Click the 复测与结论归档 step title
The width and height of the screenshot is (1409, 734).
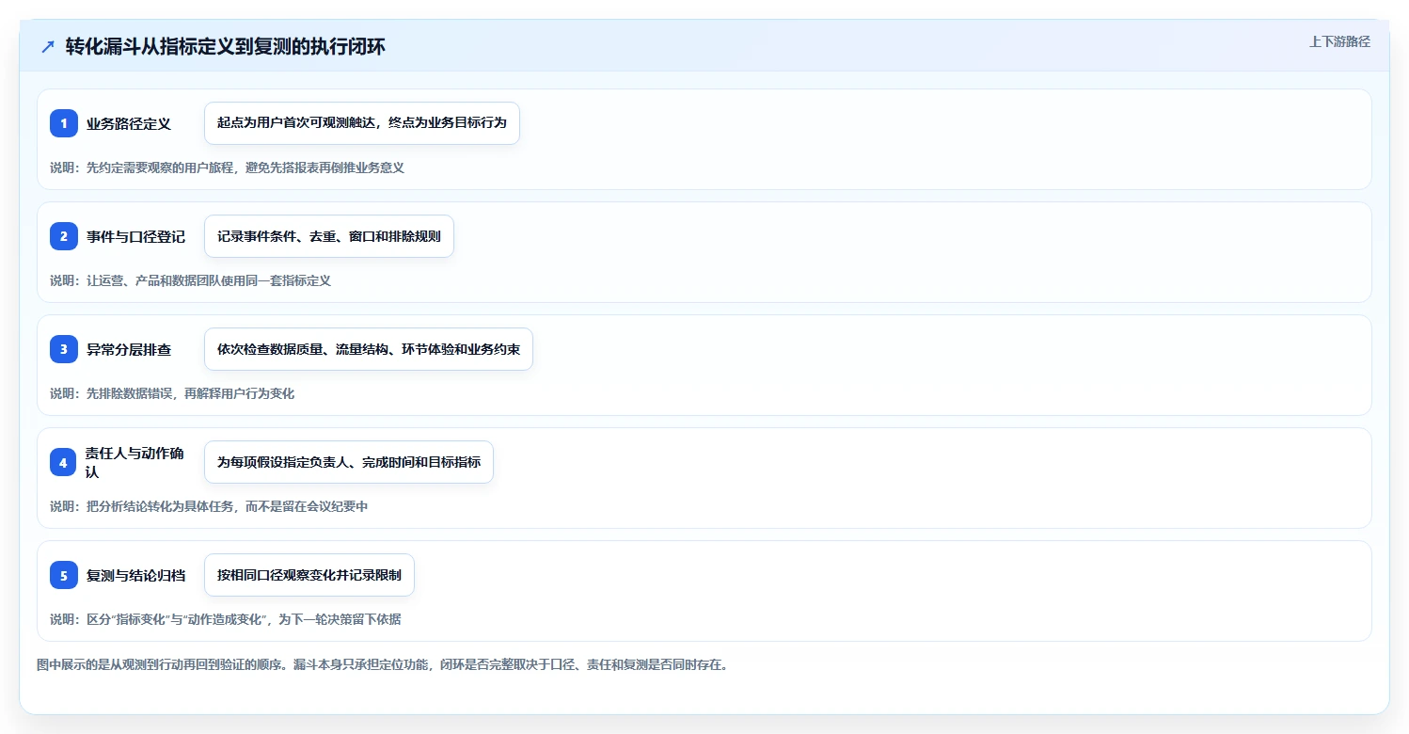135,575
